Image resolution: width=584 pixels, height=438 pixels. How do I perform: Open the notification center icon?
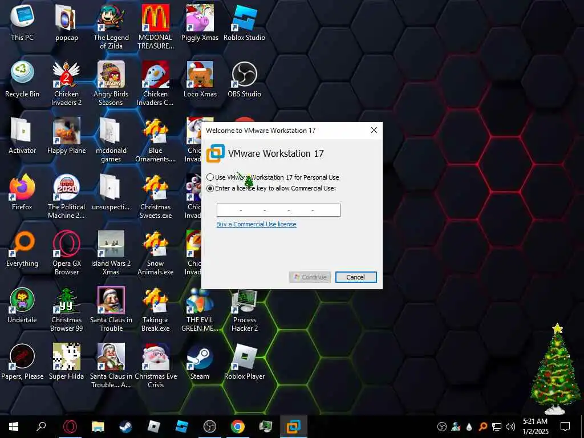pyautogui.click(x=565, y=427)
